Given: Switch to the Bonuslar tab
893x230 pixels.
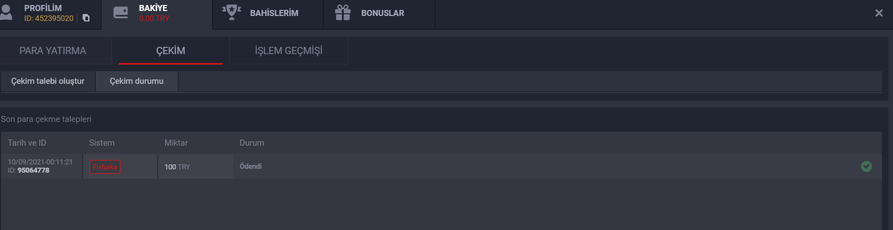Looking at the screenshot, I should pos(379,13).
